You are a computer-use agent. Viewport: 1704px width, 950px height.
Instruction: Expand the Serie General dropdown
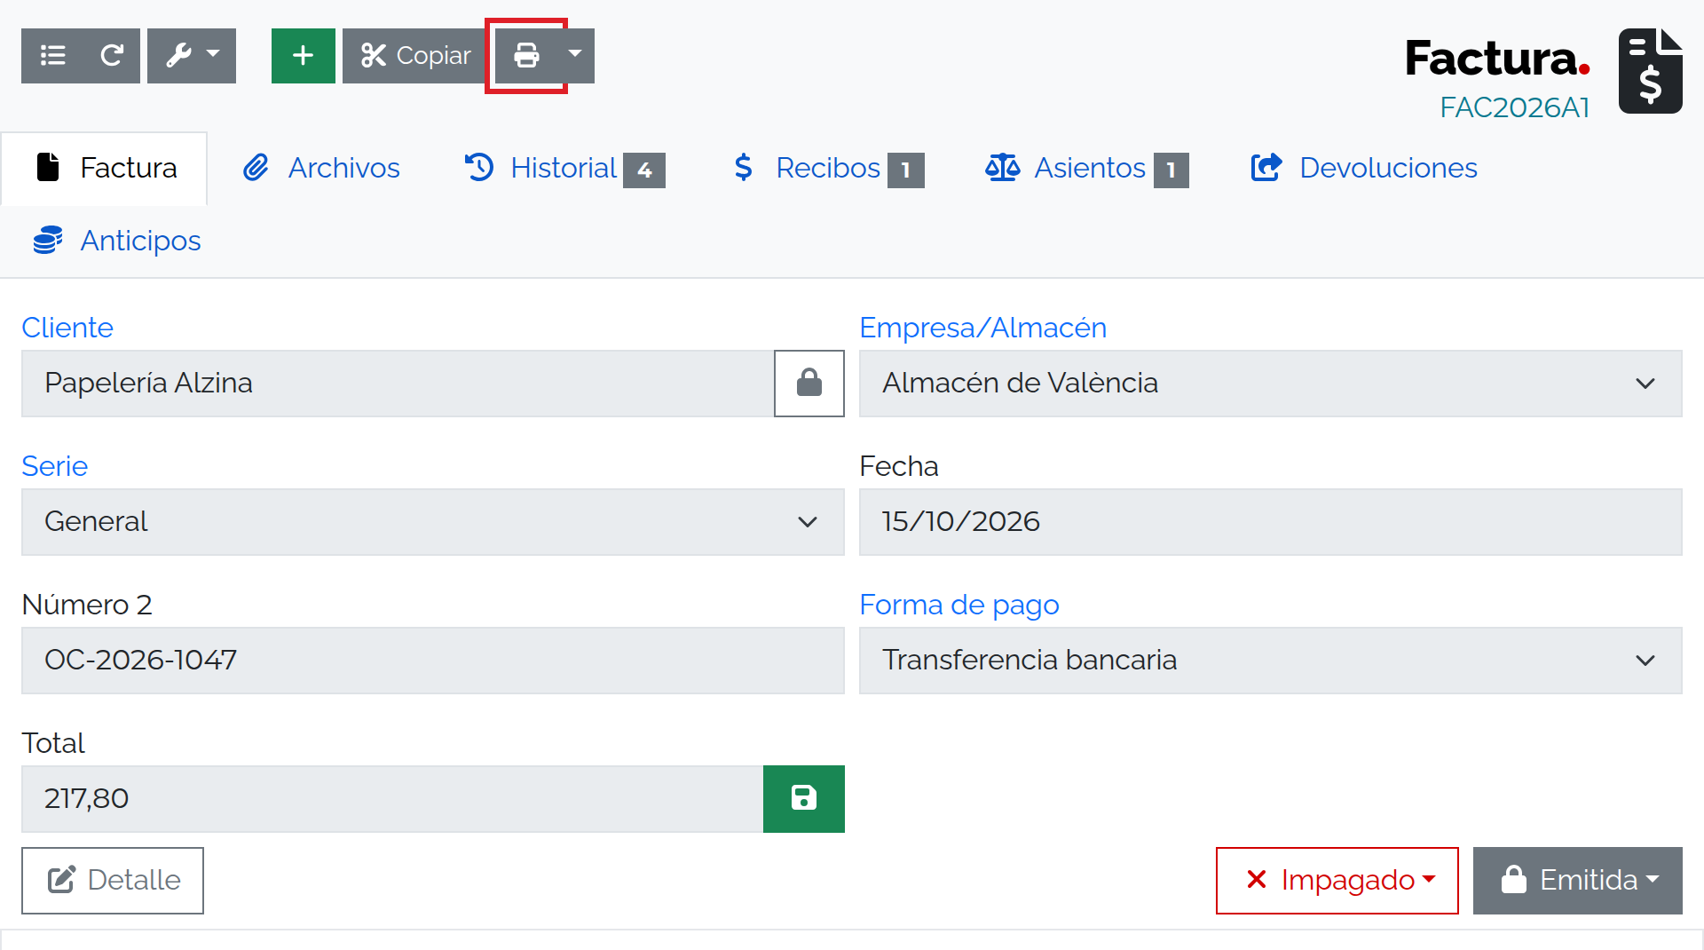(x=433, y=522)
